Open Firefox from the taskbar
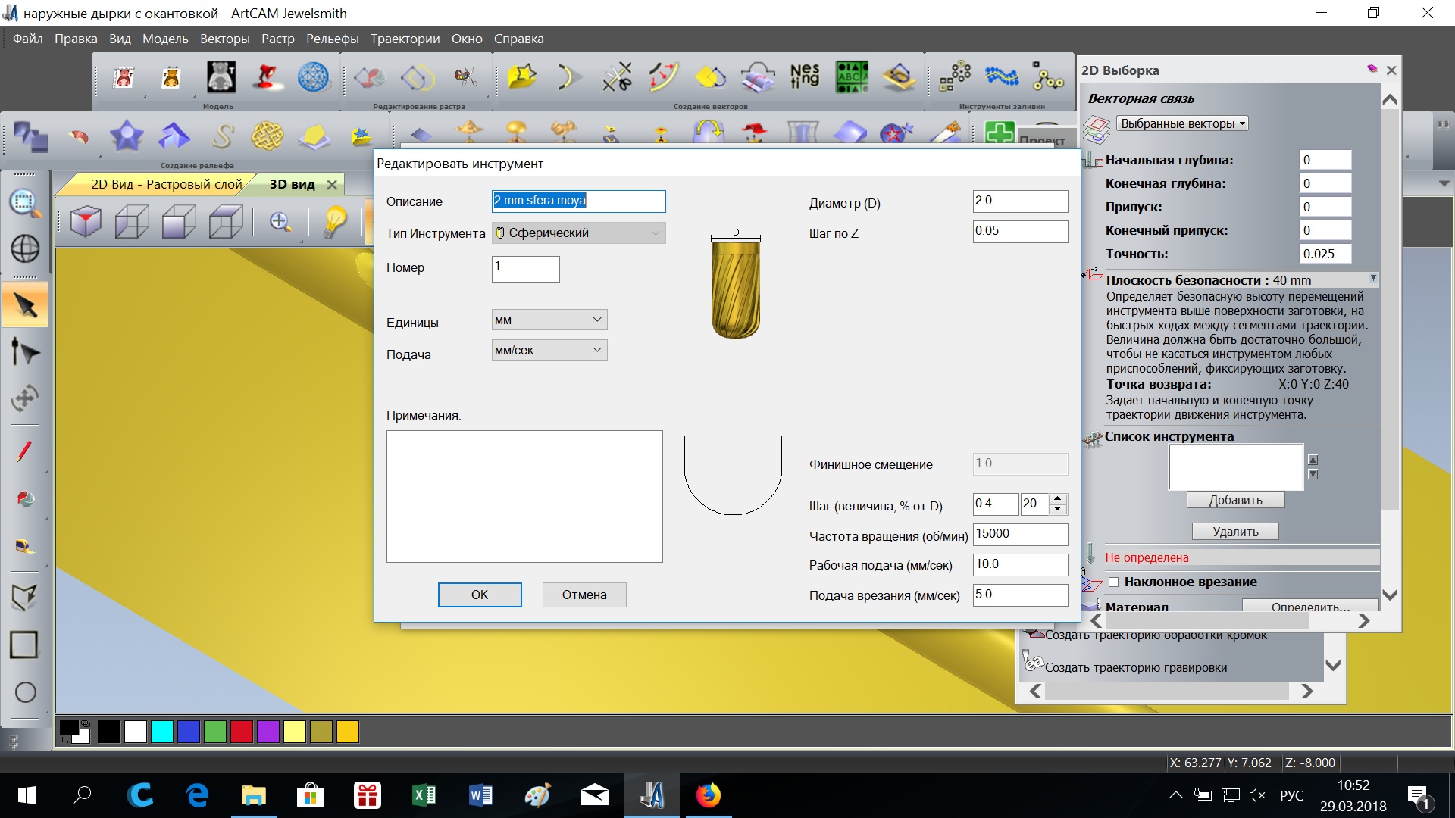The image size is (1455, 818). 709,795
